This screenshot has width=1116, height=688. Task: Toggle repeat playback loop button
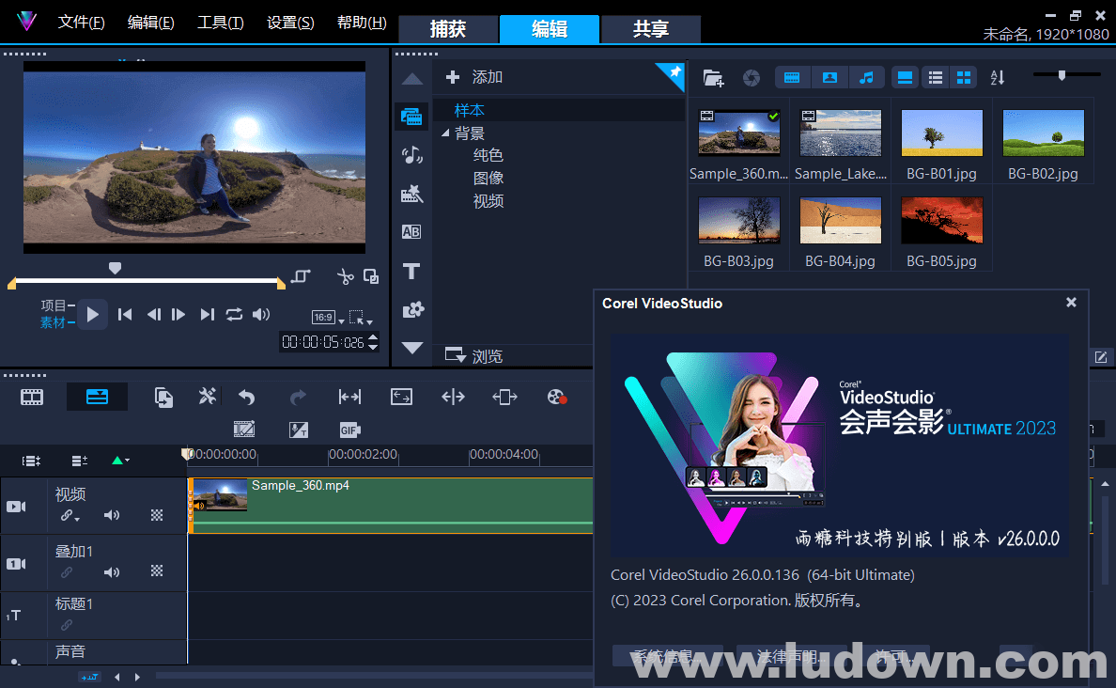coord(234,314)
